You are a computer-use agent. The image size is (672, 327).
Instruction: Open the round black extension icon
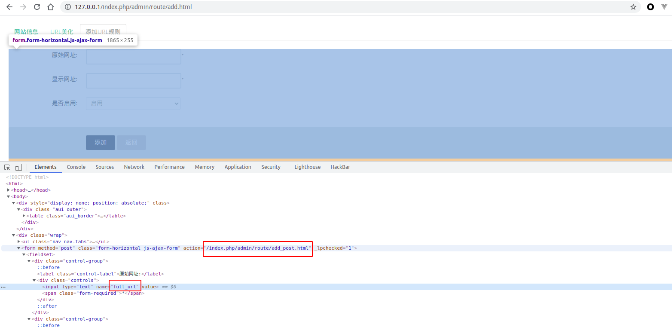[651, 7]
